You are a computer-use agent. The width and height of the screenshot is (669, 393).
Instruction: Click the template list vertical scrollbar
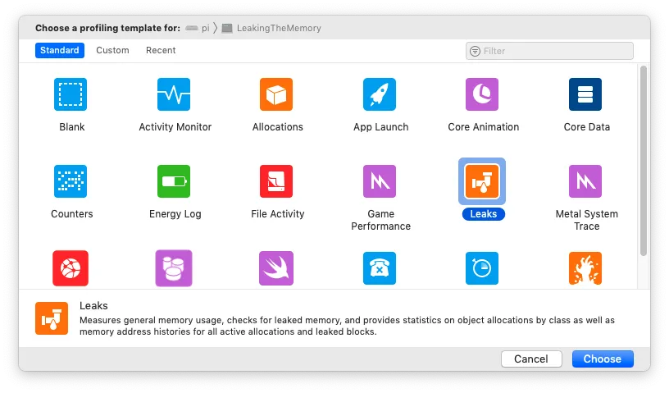pos(644,161)
